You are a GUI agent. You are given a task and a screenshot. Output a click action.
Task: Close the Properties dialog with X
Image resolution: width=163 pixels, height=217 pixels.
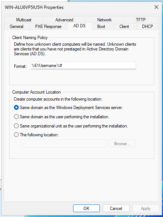156,7
